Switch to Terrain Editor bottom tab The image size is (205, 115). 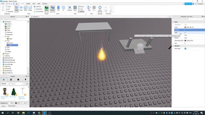point(12,106)
